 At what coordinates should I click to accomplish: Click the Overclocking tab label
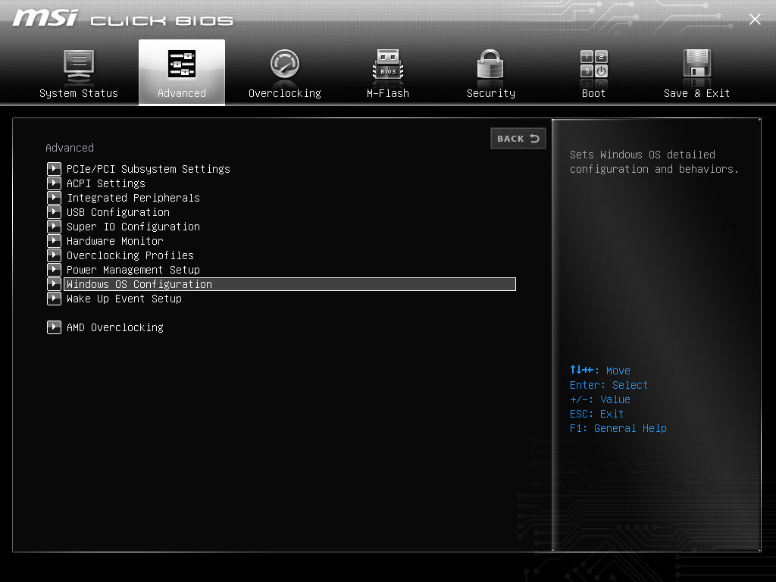(285, 93)
